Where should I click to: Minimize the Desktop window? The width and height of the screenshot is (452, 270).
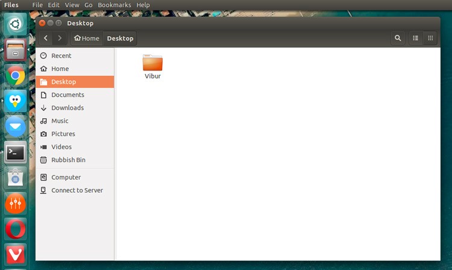pos(50,23)
